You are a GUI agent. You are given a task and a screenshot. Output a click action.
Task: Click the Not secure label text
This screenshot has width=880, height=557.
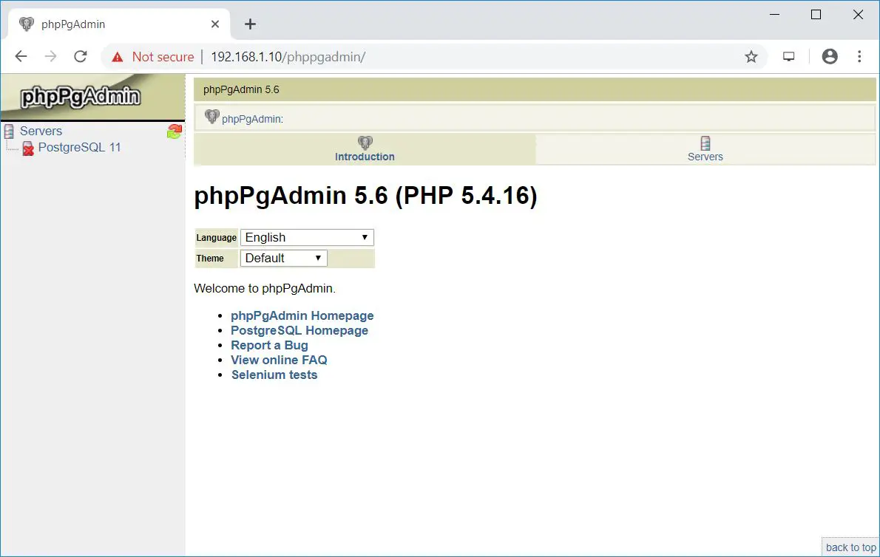(x=163, y=57)
